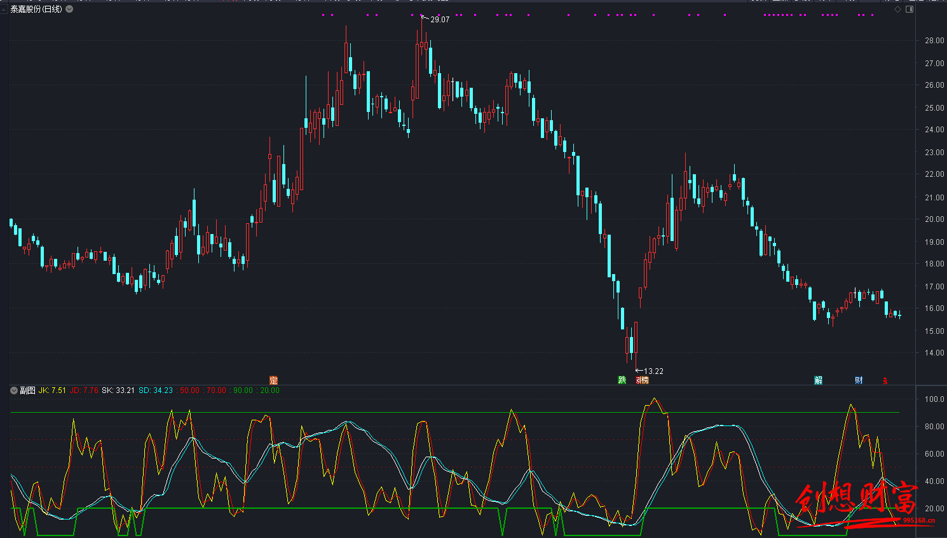Click the 29.07 high price marker
947x538 pixels.
pos(439,20)
